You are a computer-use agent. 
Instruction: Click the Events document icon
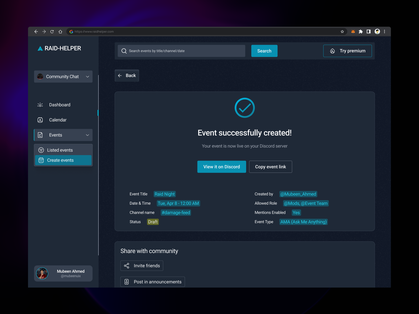[x=40, y=135]
